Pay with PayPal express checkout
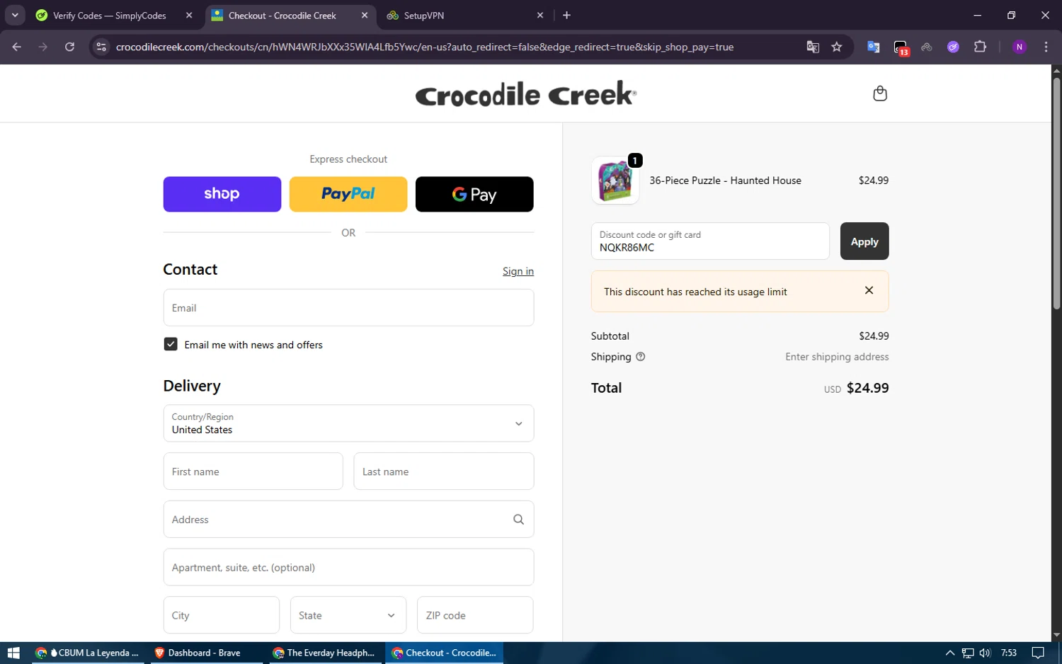 tap(348, 194)
